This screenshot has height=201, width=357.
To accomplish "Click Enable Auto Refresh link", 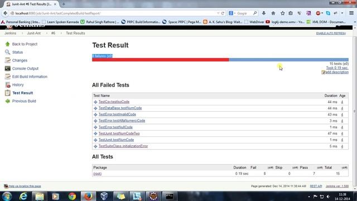I will click(331, 33).
